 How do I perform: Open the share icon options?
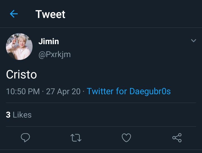tap(177, 138)
